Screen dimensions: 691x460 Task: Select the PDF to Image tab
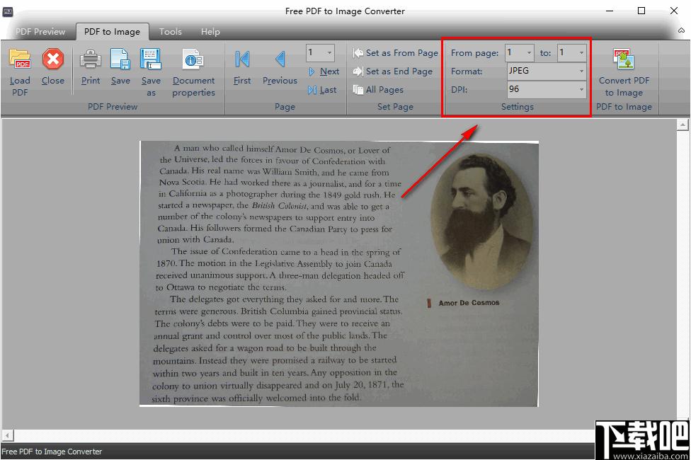point(112,32)
